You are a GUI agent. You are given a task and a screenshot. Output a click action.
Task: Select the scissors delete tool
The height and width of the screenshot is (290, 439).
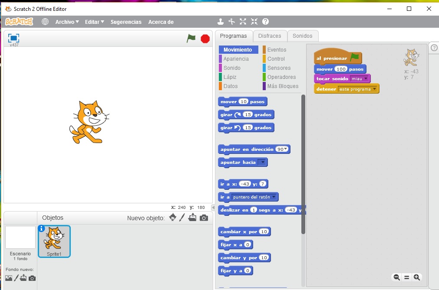[x=231, y=21]
